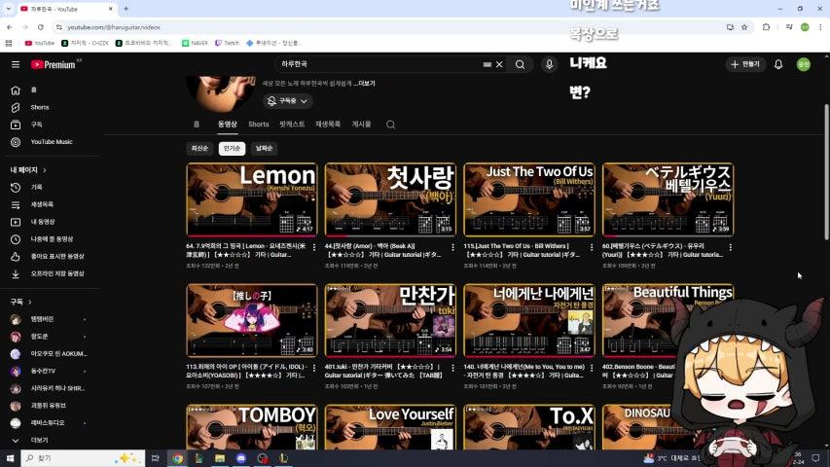
Task: Open the subscribed notification dropdown
Action: [287, 101]
